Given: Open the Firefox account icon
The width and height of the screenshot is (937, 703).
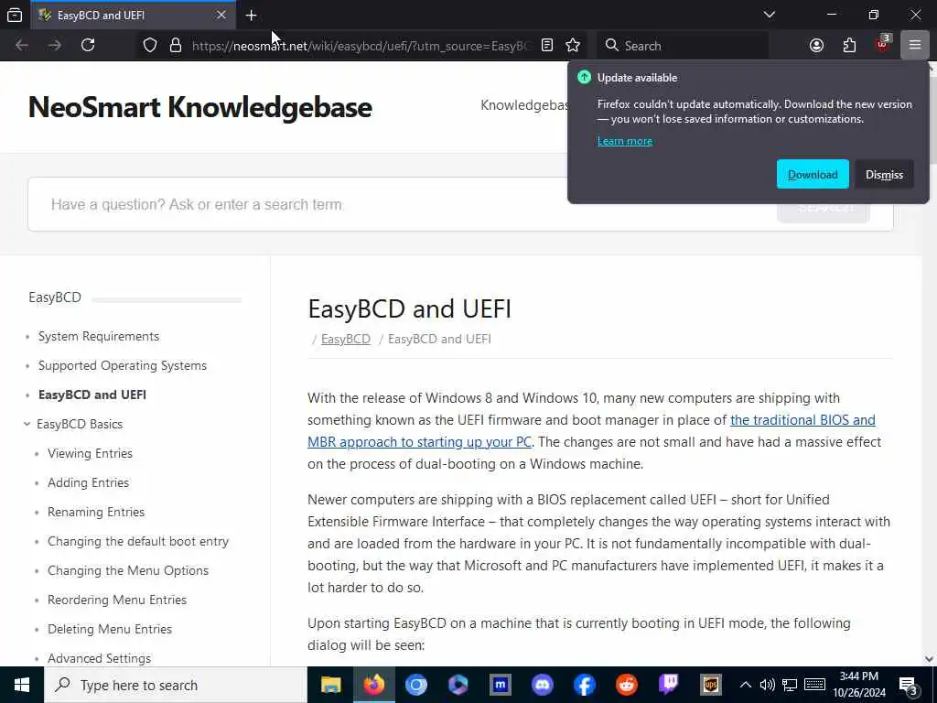Looking at the screenshot, I should (816, 46).
